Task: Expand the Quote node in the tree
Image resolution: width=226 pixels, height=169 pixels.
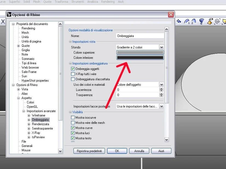Action: pyautogui.click(x=19, y=46)
